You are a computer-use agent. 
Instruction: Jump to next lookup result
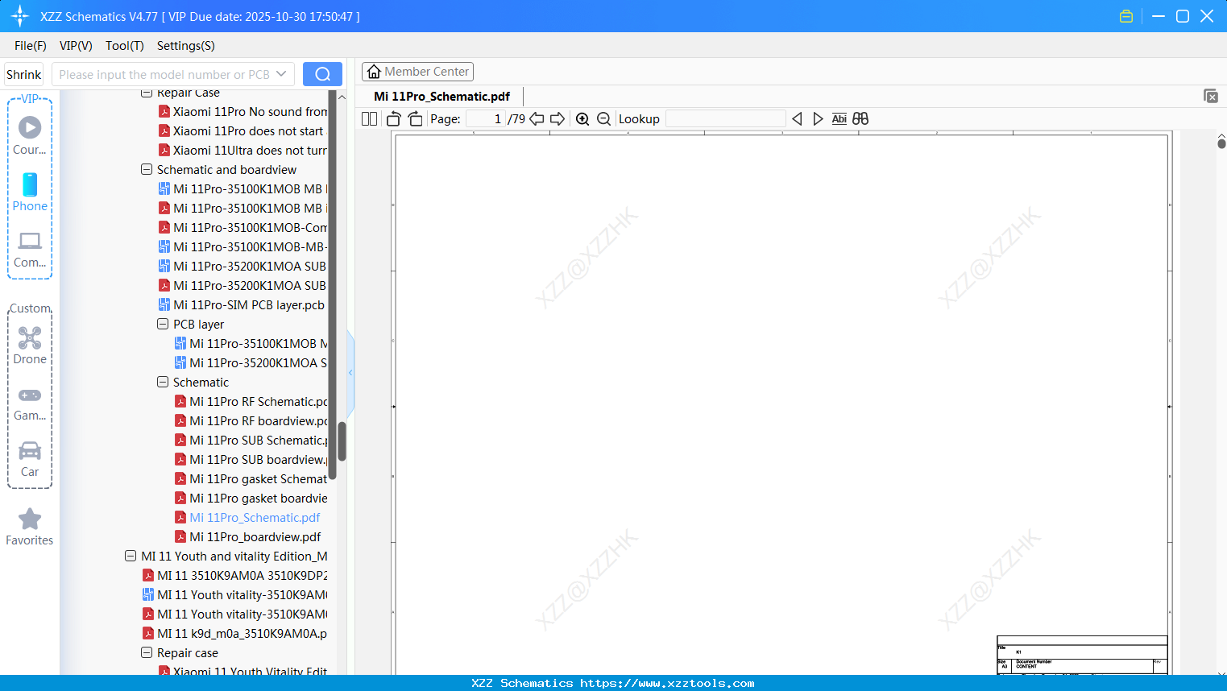[x=818, y=119]
